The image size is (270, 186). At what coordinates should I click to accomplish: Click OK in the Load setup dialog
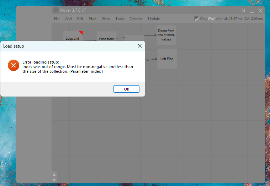click(x=126, y=89)
